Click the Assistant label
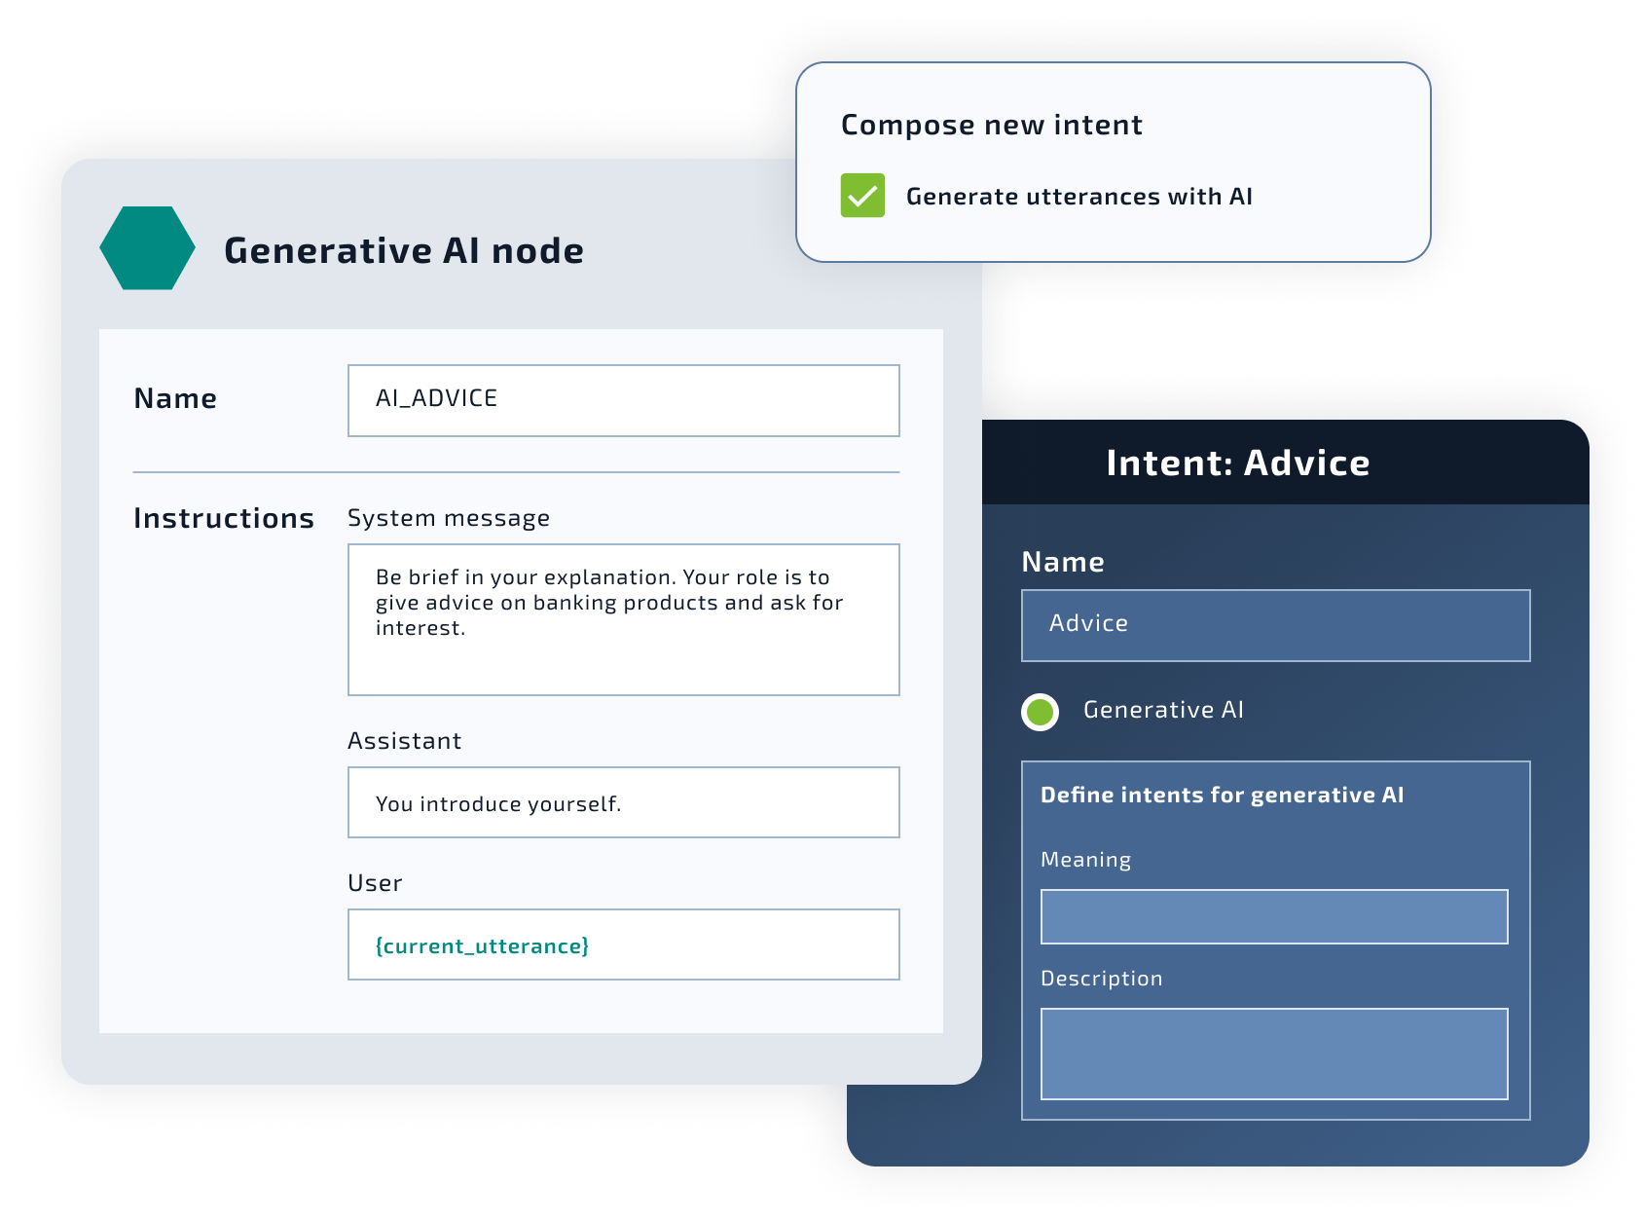Image resolution: width=1645 pixels, height=1222 pixels. 404,741
